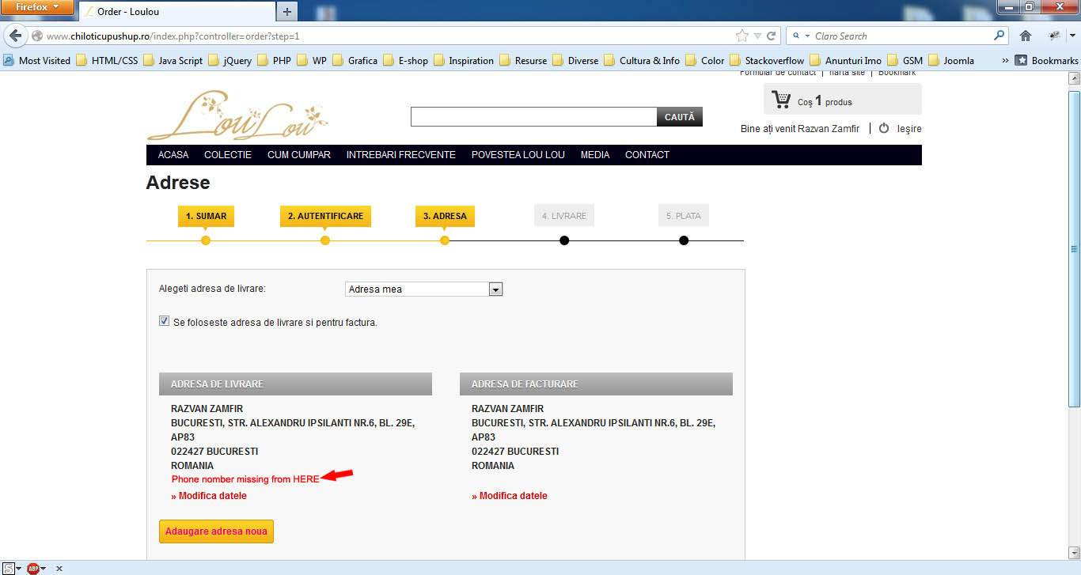Screen dimensions: 1081x575
Task: Go to the browser home page icon
Action: (x=1026, y=36)
